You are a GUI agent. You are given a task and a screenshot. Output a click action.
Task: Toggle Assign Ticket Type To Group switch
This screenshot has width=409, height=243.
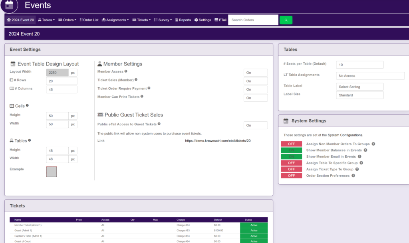point(291,169)
